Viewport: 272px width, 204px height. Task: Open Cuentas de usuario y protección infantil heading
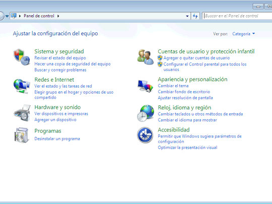click(206, 51)
